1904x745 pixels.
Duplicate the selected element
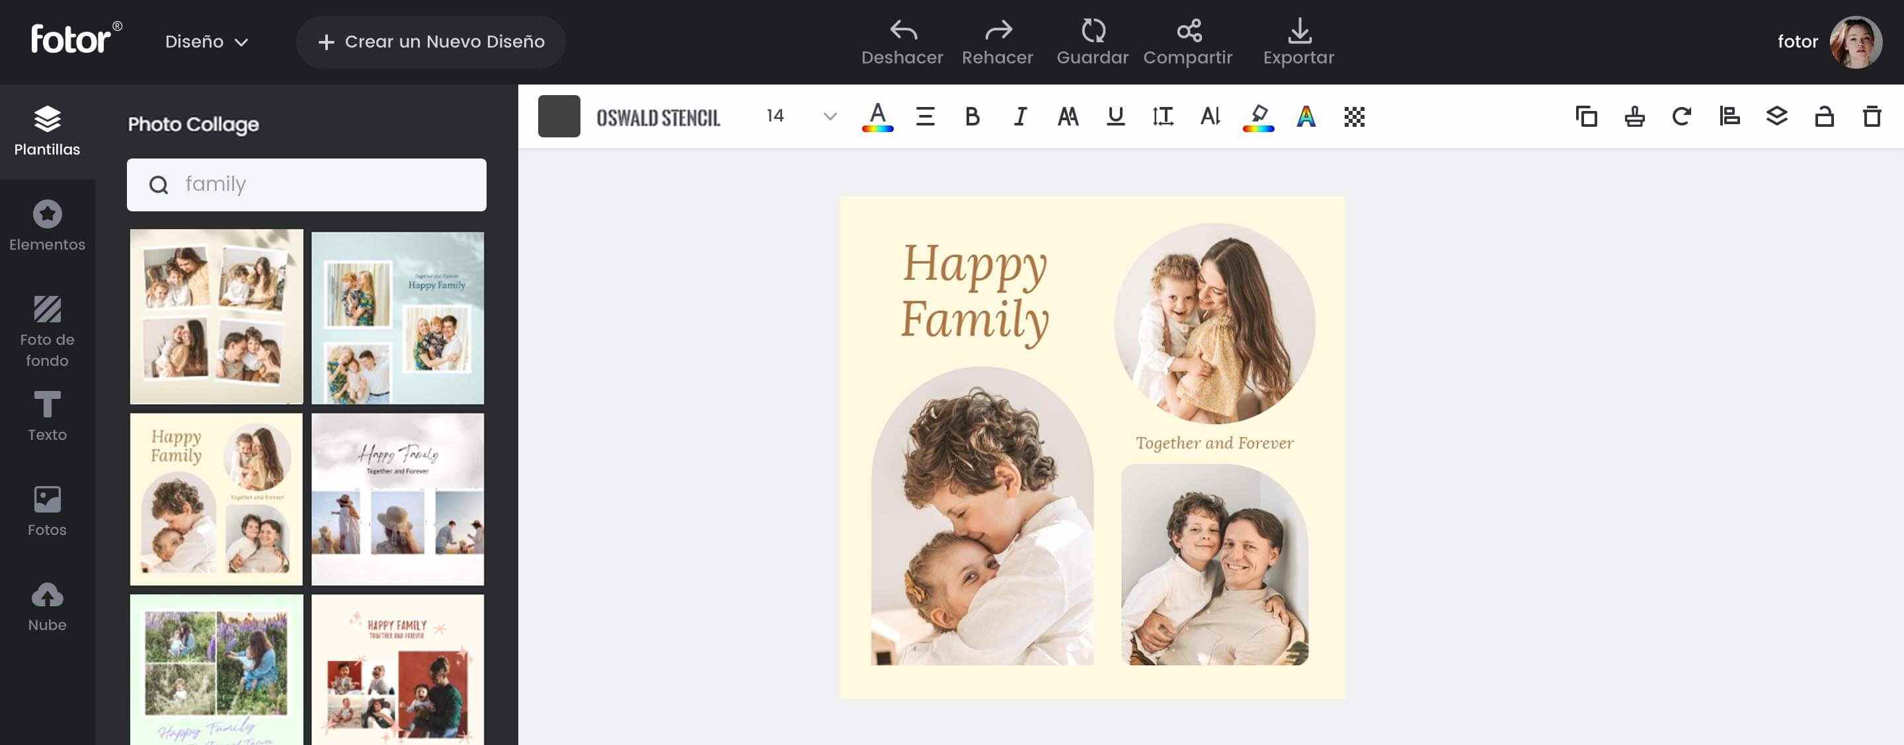tap(1586, 117)
